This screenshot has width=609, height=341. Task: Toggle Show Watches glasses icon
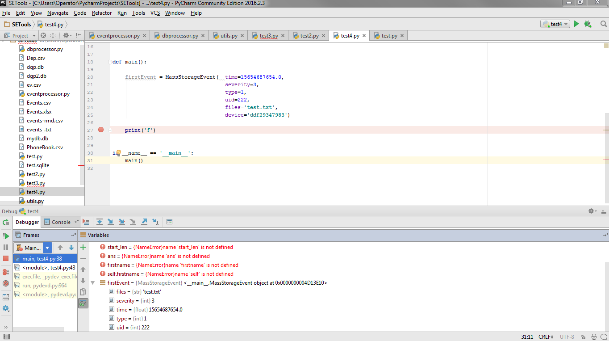tap(83, 303)
